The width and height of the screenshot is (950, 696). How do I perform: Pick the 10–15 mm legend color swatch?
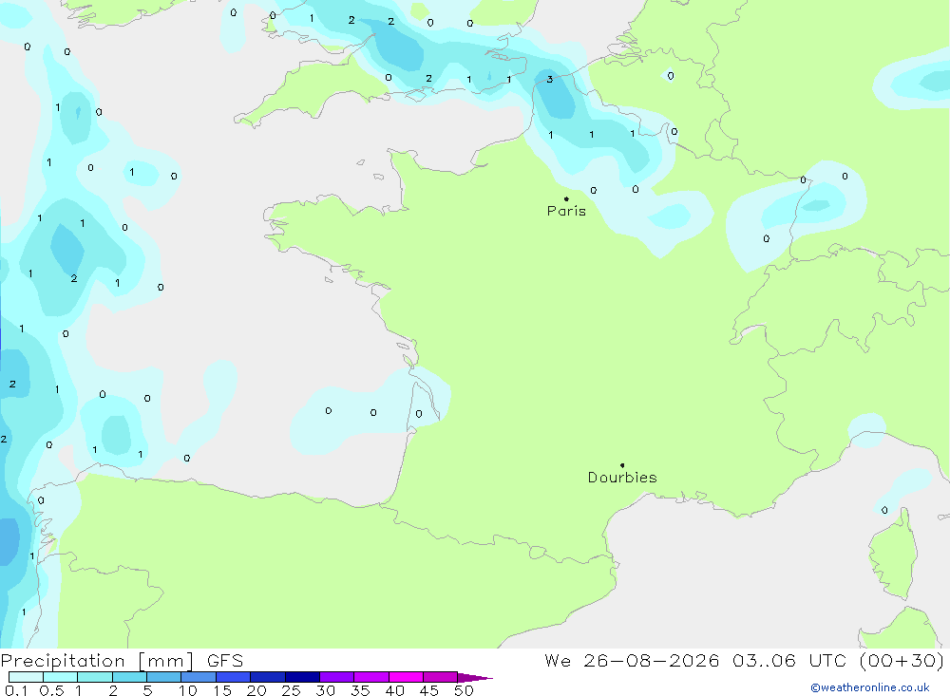(199, 677)
